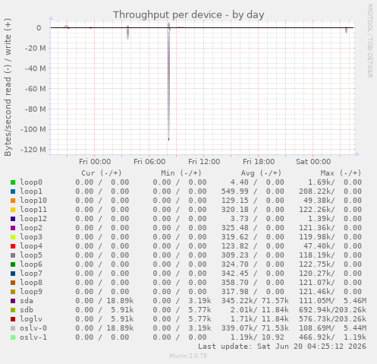Click the oslv-1 light green color swatch
This screenshot has width=377, height=364.
[x=13, y=337]
